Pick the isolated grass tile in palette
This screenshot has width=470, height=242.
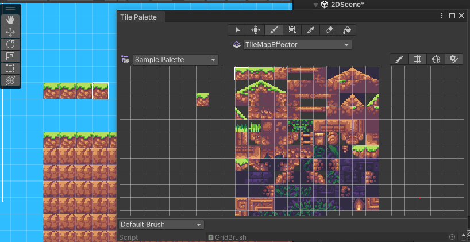pyautogui.click(x=203, y=99)
